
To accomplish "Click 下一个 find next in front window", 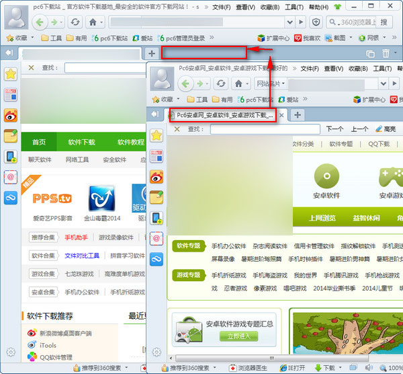I will click(334, 129).
